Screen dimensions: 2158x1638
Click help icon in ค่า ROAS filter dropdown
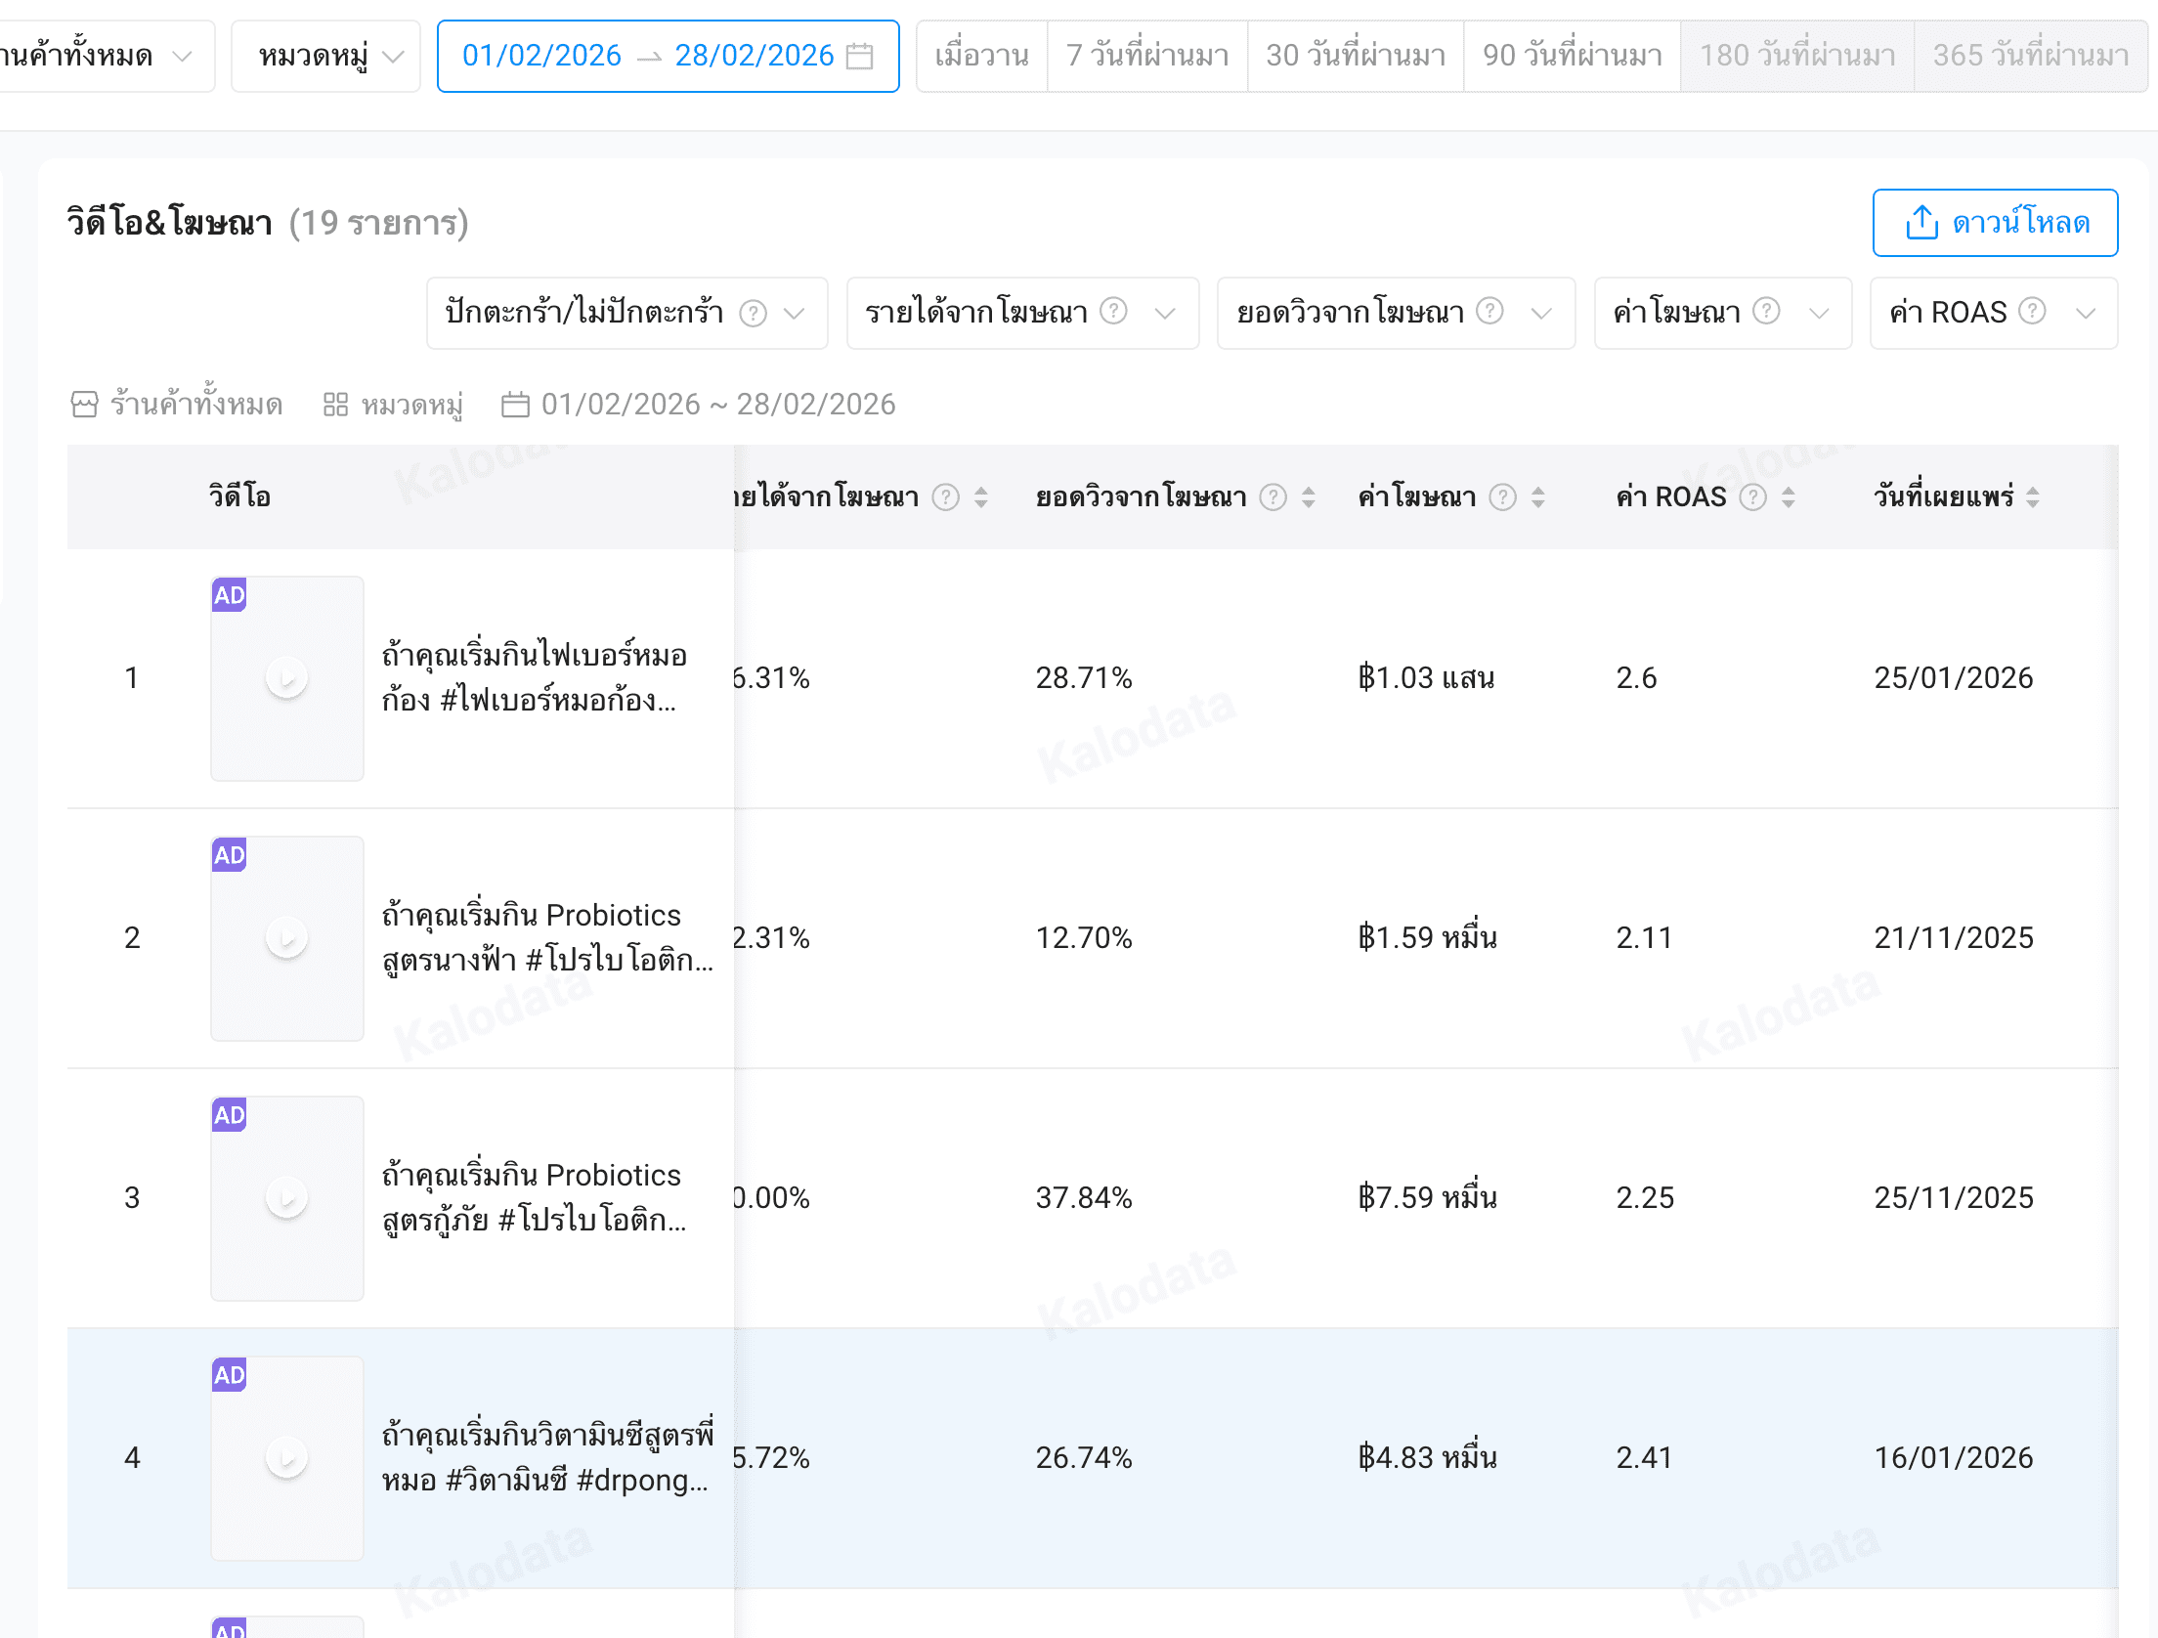pyautogui.click(x=2032, y=311)
